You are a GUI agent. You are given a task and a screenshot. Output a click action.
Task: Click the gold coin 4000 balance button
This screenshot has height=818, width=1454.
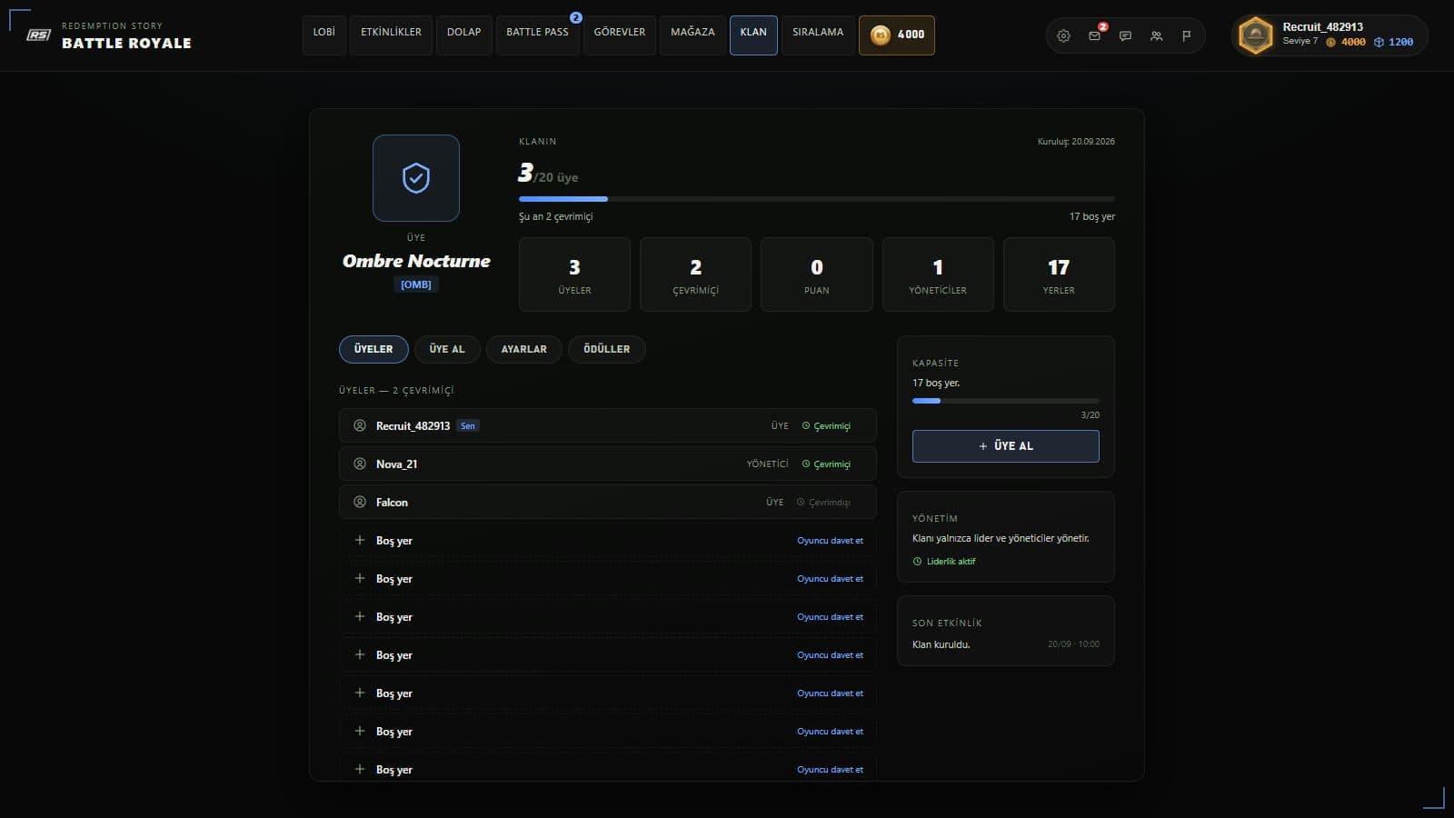point(897,35)
